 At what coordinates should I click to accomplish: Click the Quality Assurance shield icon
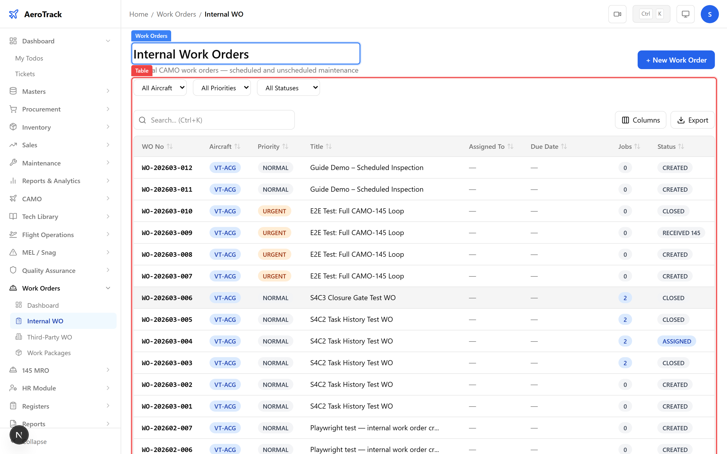coord(13,270)
